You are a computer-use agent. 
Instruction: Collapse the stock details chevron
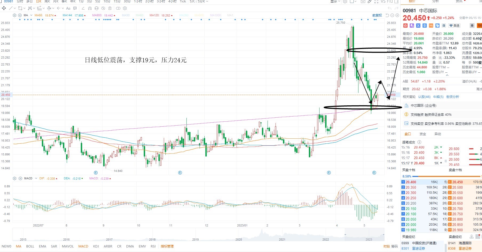447,75
